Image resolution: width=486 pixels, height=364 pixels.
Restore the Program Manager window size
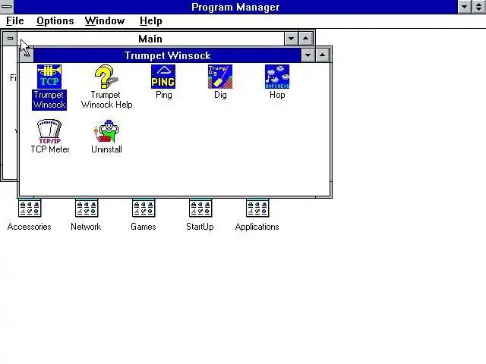479,7
